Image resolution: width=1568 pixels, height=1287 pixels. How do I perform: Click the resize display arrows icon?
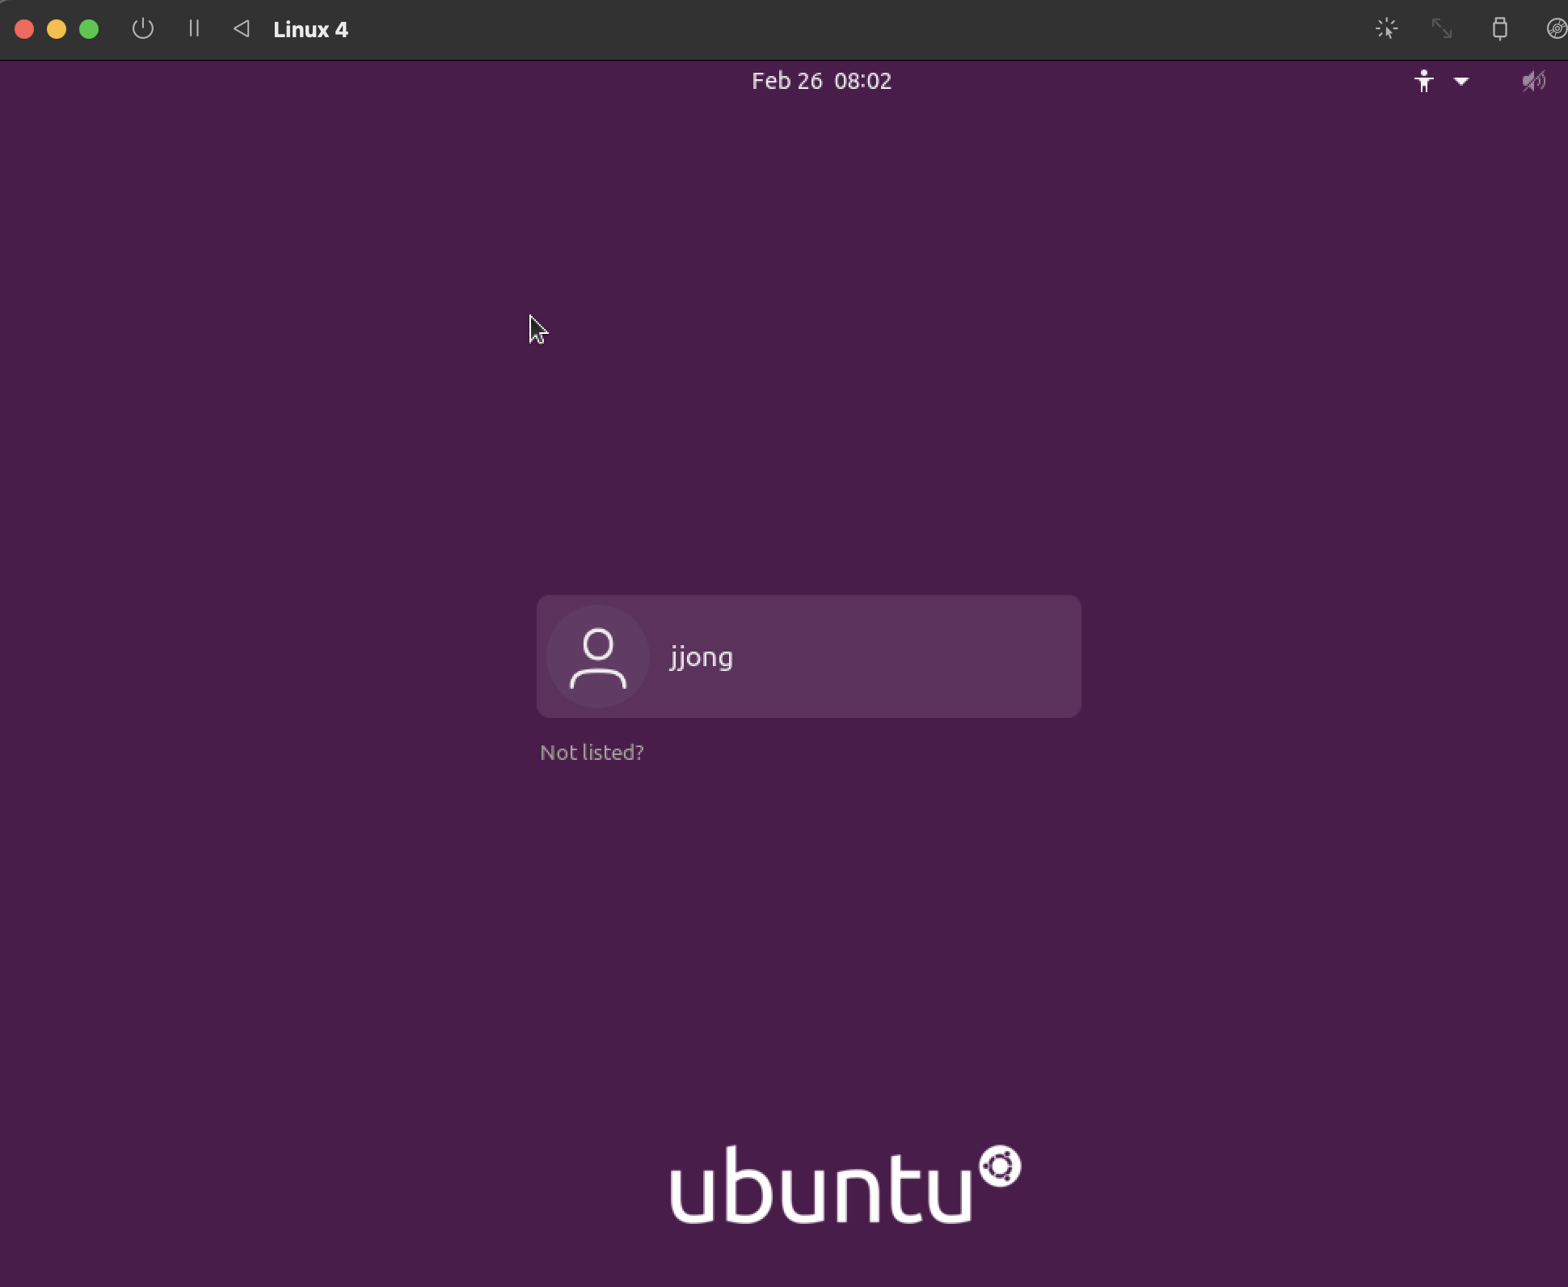[1442, 29]
